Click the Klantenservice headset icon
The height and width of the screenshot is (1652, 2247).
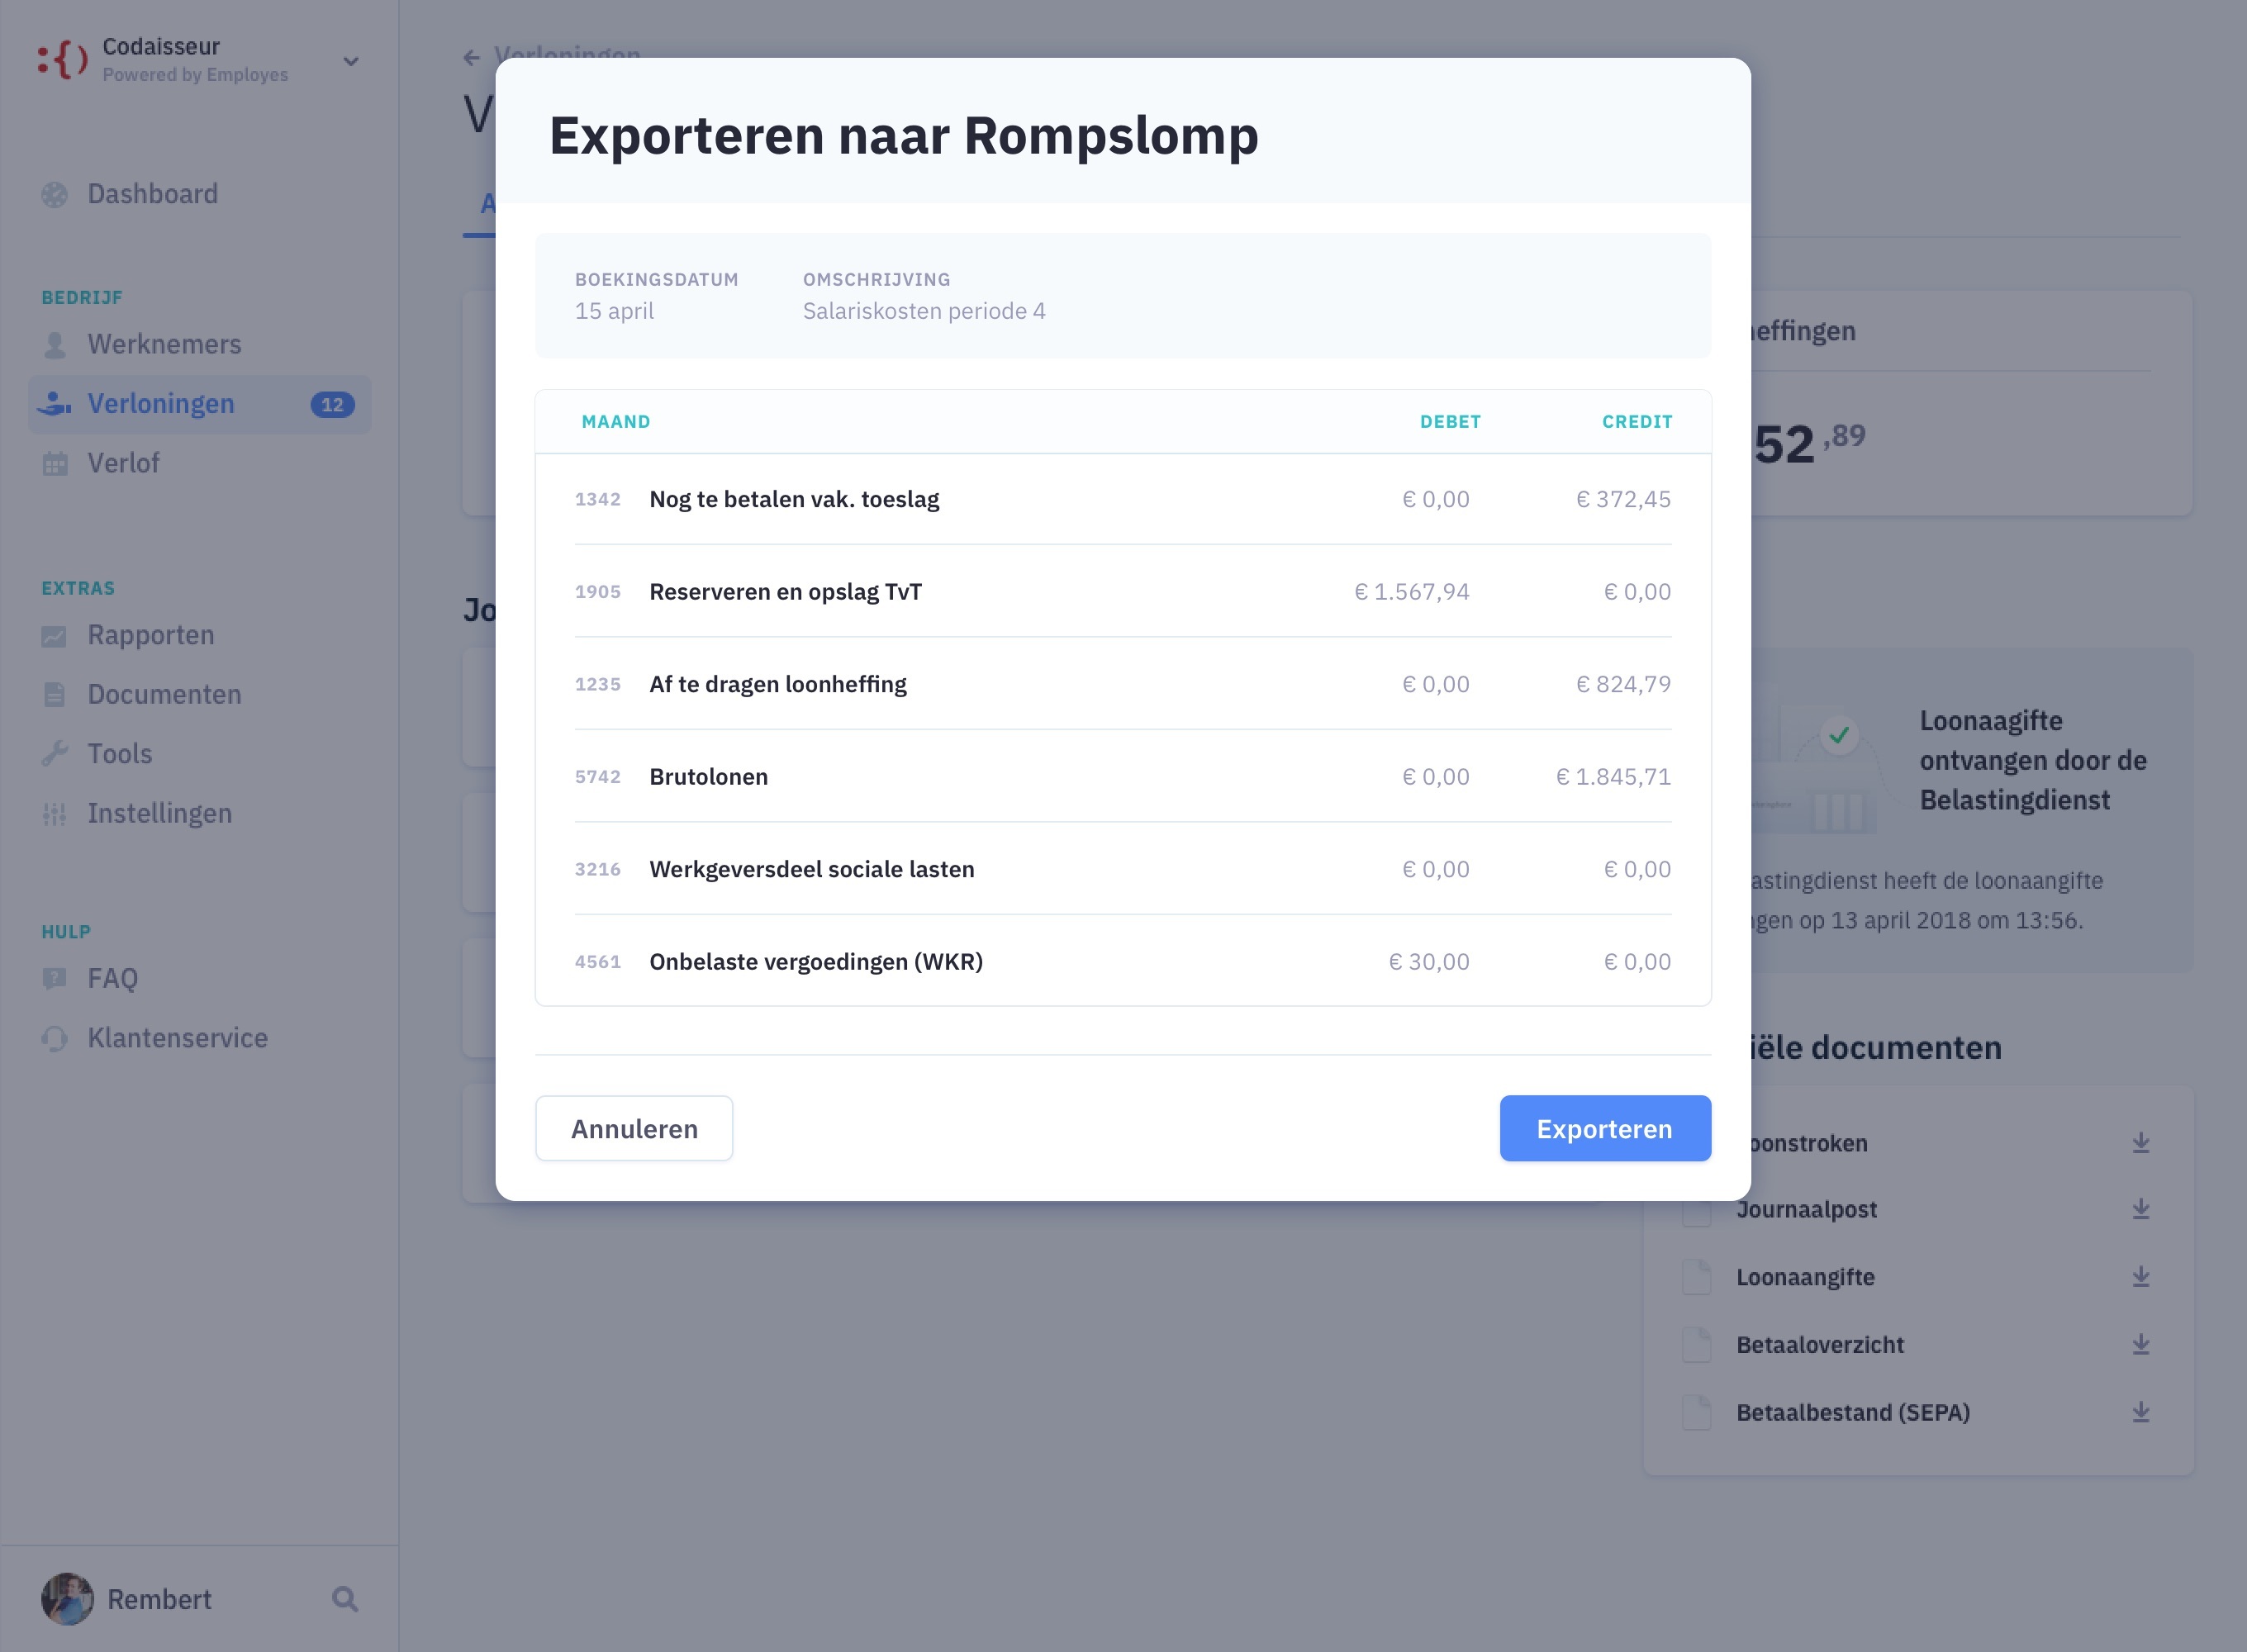55,1038
